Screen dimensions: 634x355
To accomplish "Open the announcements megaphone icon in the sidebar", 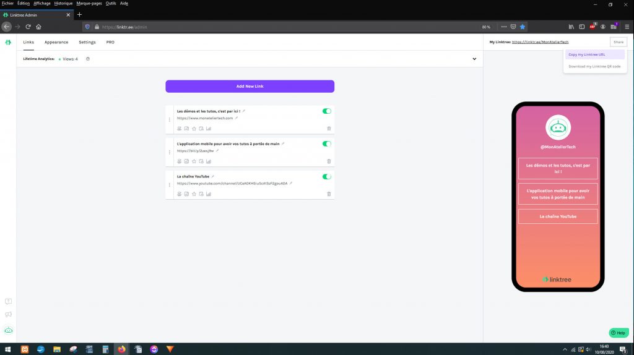I will coord(8,314).
